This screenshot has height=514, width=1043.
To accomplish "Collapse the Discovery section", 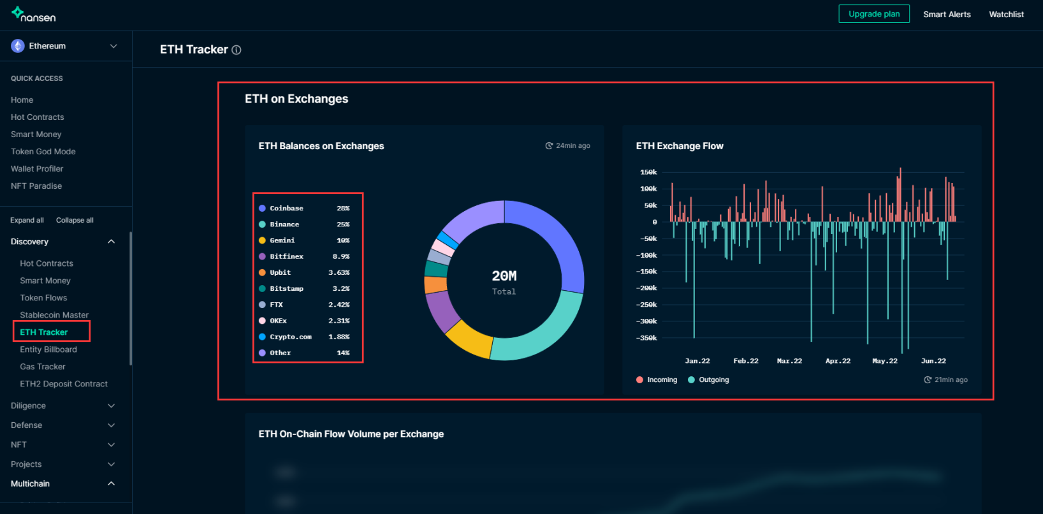I will pyautogui.click(x=111, y=242).
